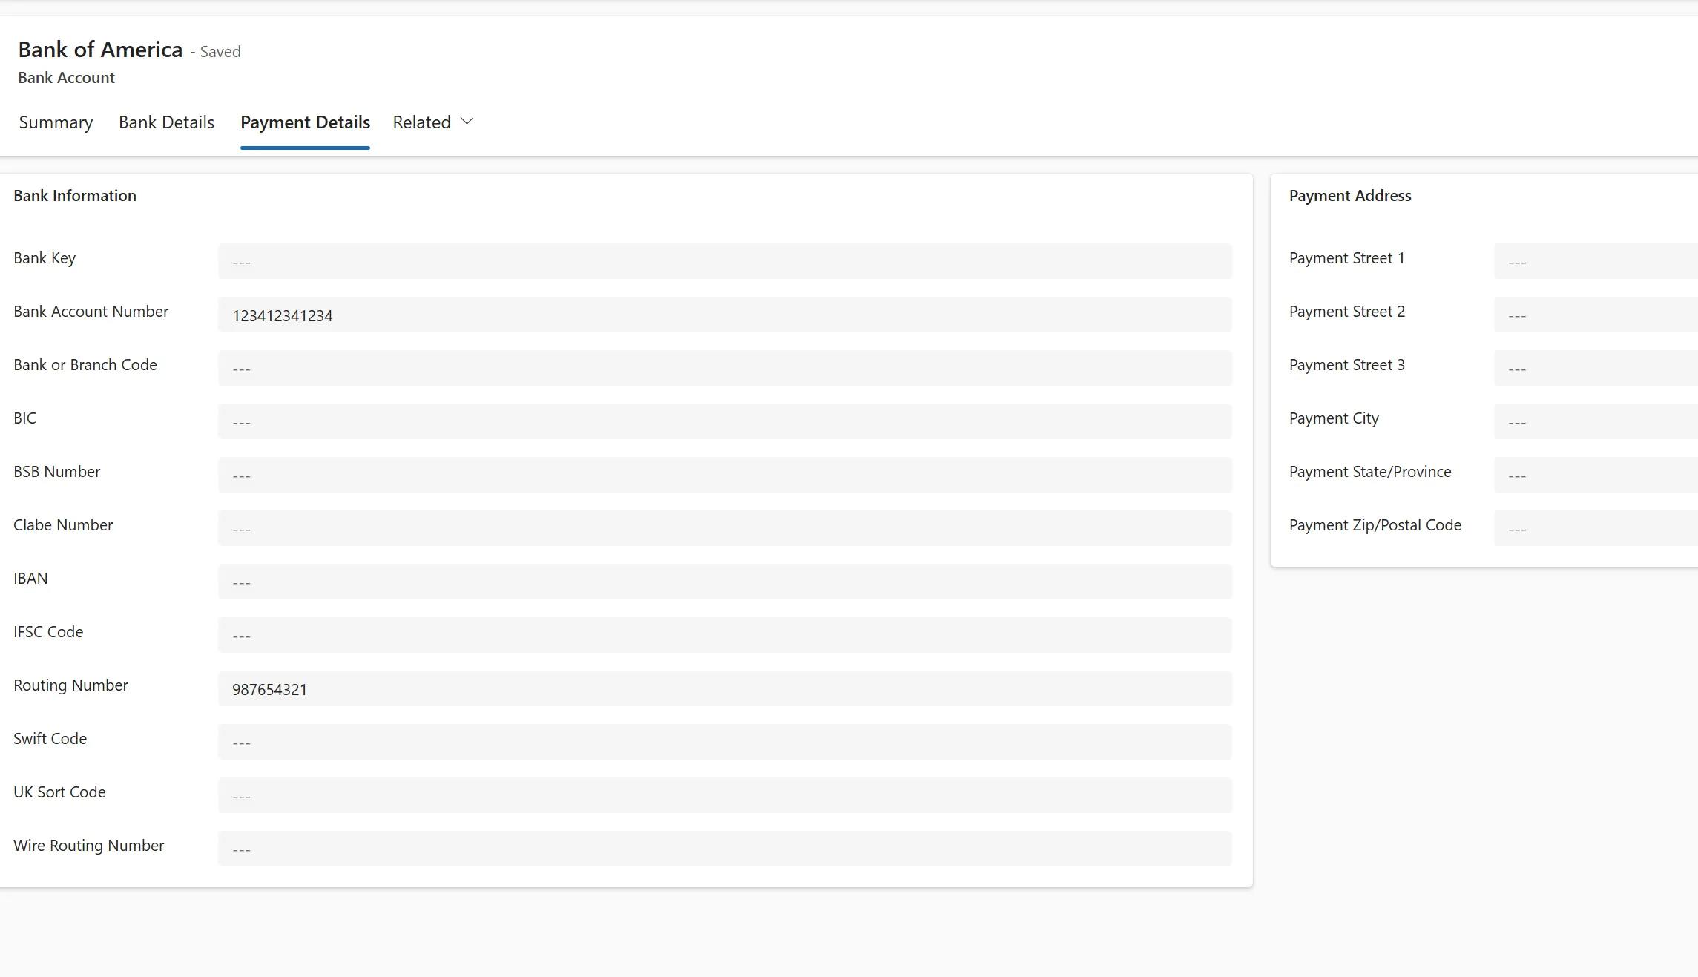Switch to the Summary tab

[x=56, y=122]
